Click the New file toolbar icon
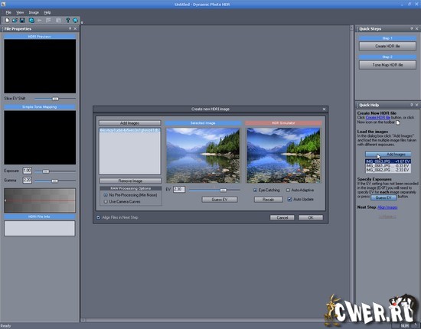421x329 pixels. tap(7, 20)
